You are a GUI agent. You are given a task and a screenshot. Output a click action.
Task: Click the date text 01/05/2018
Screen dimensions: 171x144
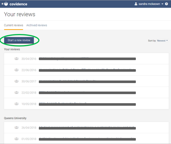[29, 139]
